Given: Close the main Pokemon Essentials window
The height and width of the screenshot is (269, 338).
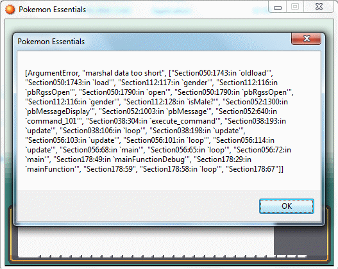Looking at the screenshot, I should pos(319,7).
